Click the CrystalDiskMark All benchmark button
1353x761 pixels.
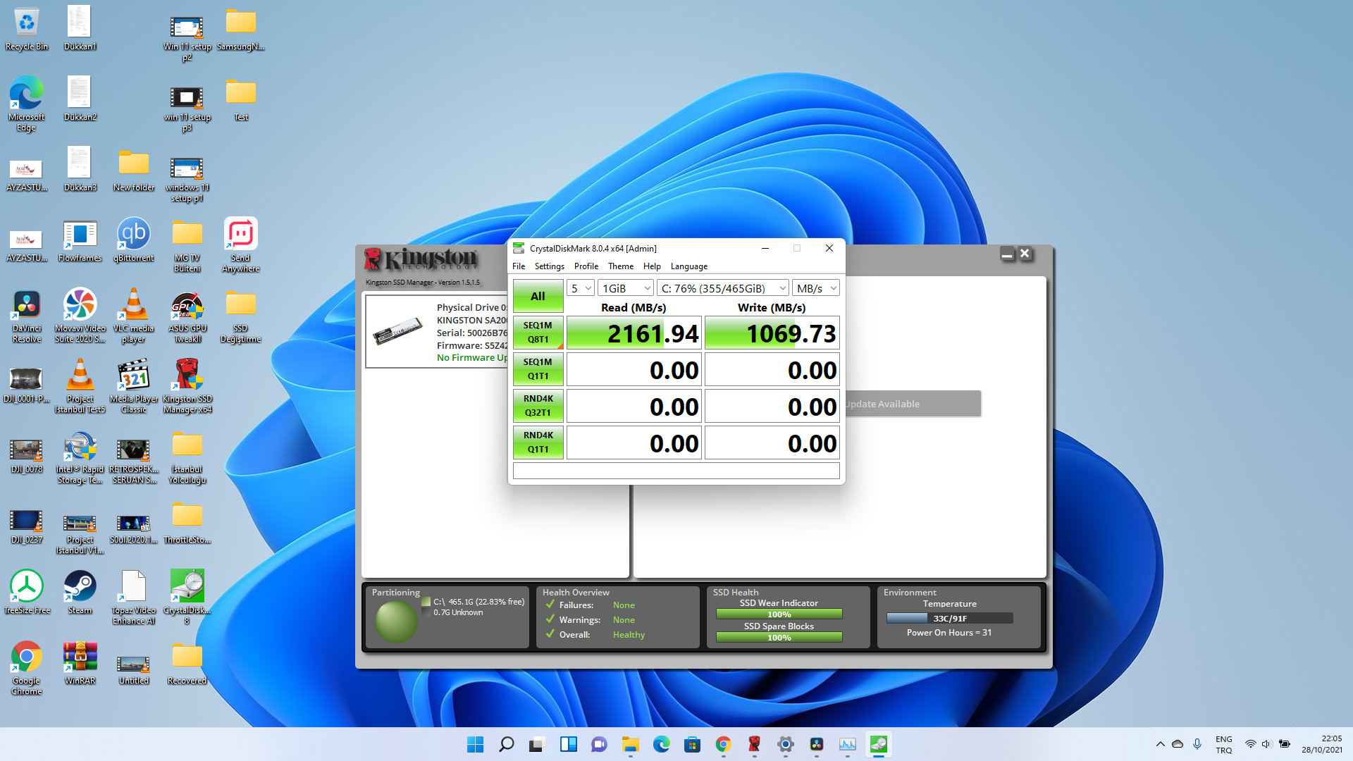click(x=538, y=296)
